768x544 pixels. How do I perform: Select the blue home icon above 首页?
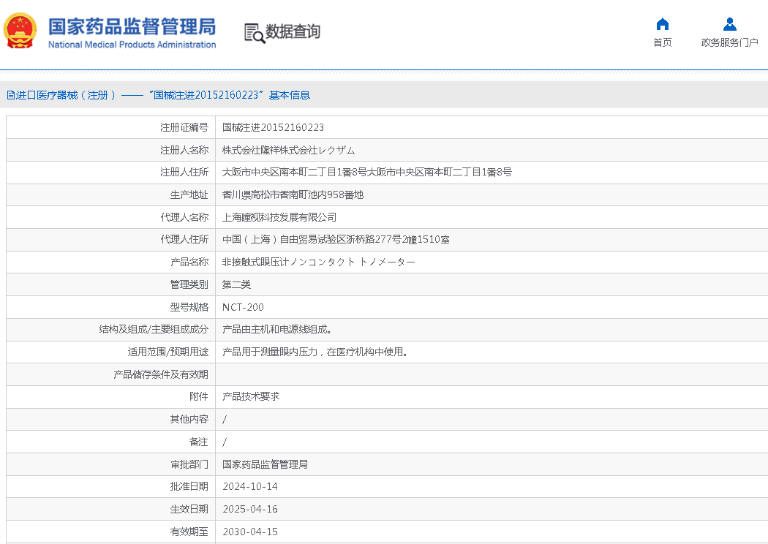coord(662,23)
